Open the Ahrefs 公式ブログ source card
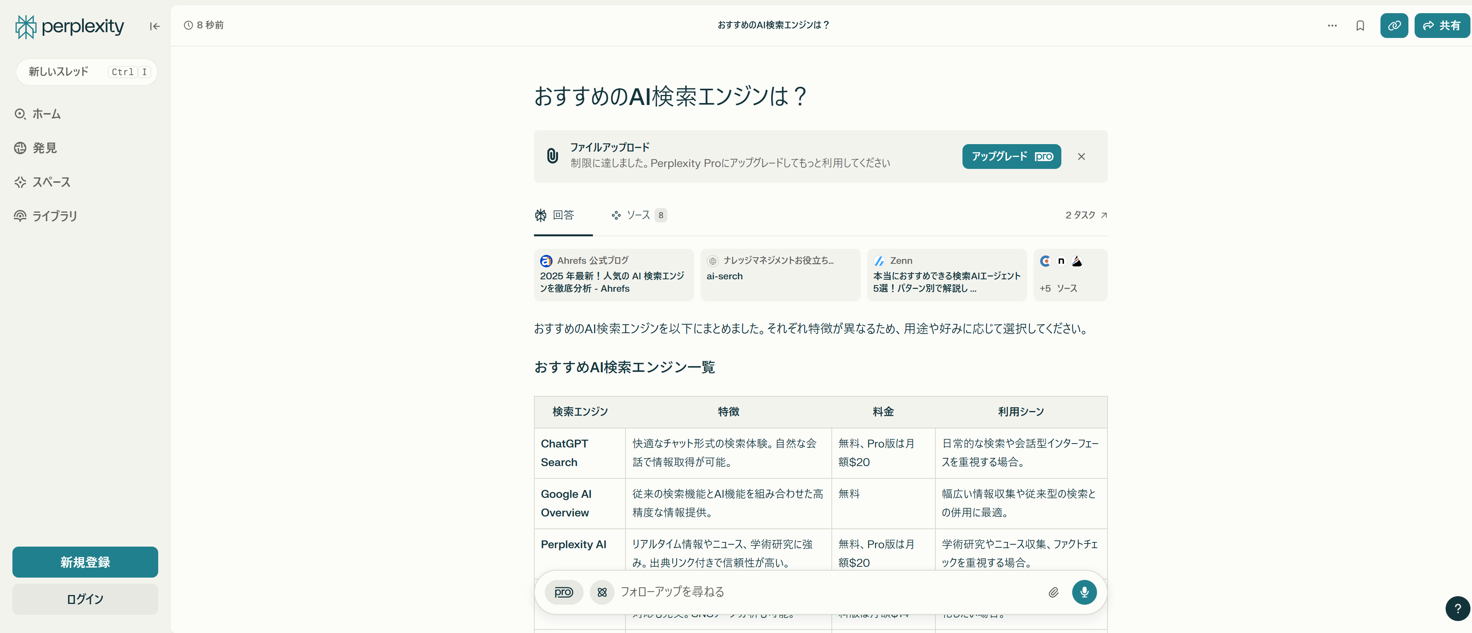 tap(614, 275)
